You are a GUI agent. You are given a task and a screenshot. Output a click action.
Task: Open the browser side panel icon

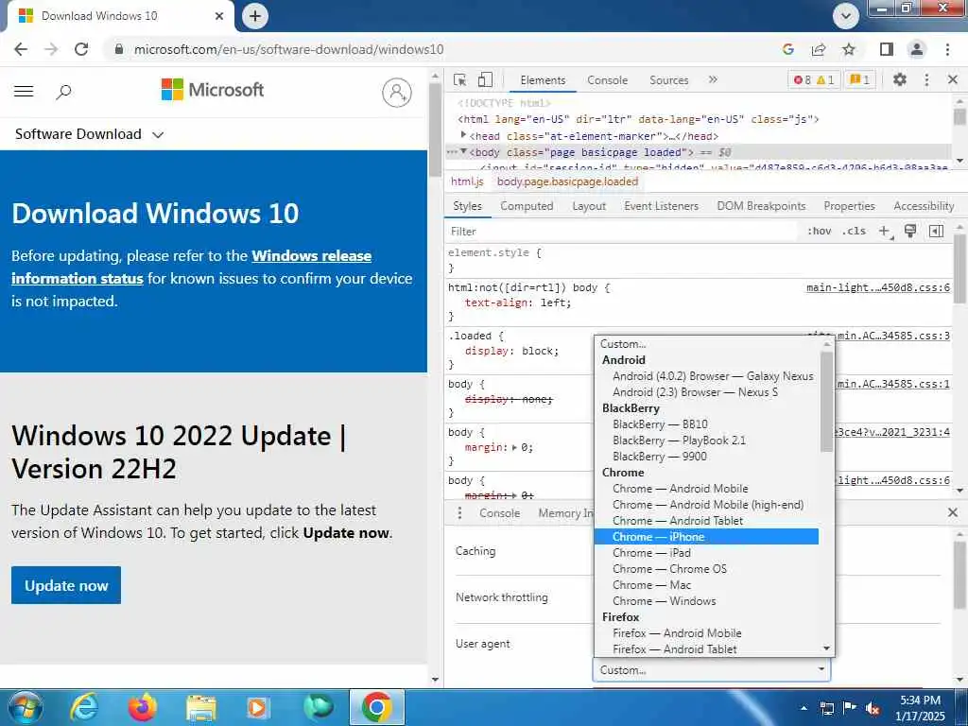[887, 49]
